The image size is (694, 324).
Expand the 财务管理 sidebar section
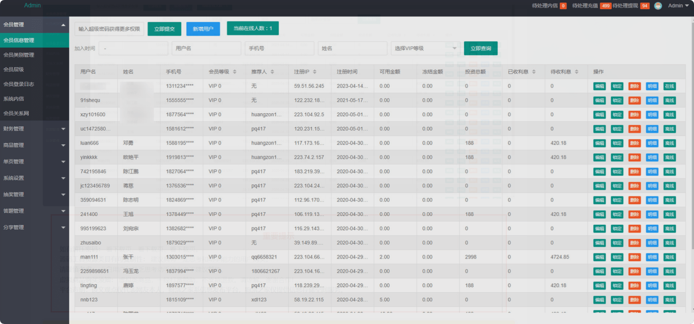tap(34, 129)
